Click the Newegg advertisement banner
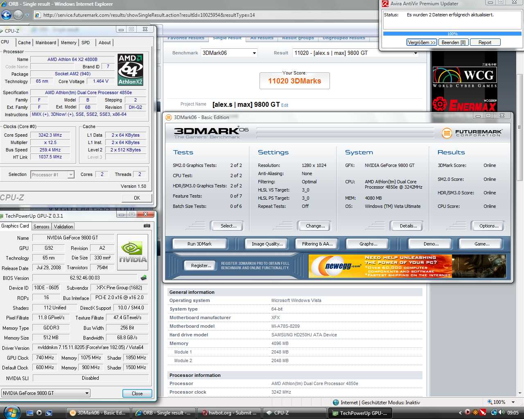This screenshot has width=524, height=419. pyautogui.click(x=407, y=266)
